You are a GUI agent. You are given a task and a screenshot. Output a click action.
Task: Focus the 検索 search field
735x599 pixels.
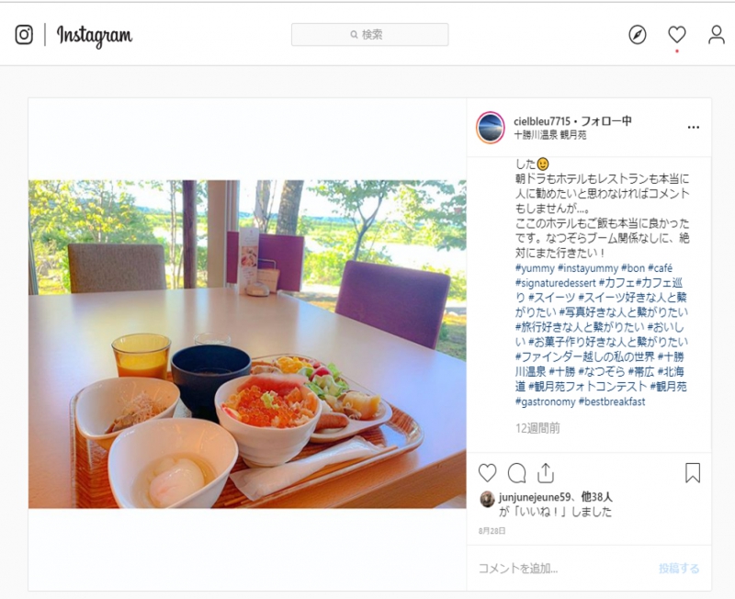pos(370,35)
